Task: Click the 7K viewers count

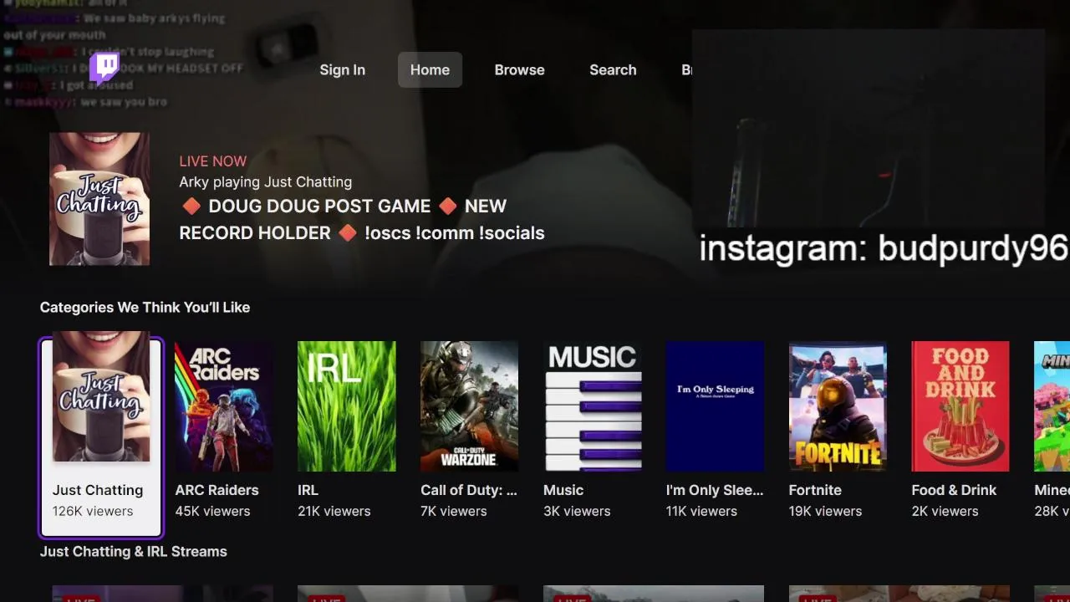Action: click(x=453, y=511)
